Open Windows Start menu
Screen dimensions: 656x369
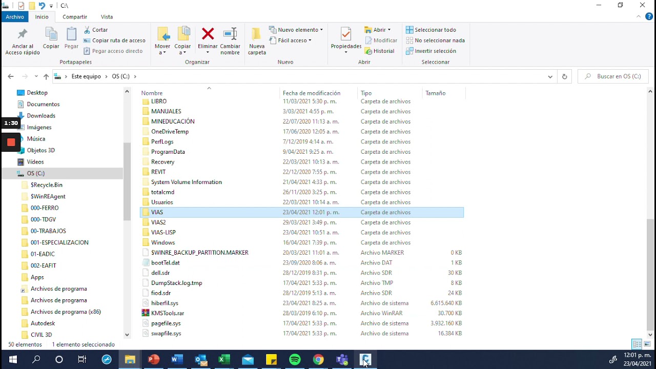click(13, 360)
